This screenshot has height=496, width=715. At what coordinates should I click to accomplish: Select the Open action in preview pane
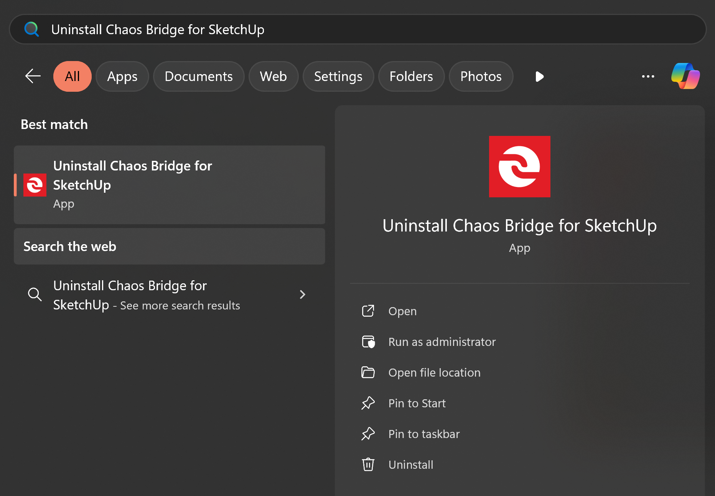click(402, 311)
